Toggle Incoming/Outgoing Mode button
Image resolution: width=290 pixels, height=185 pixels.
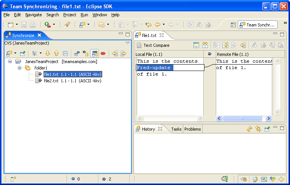click(95, 54)
